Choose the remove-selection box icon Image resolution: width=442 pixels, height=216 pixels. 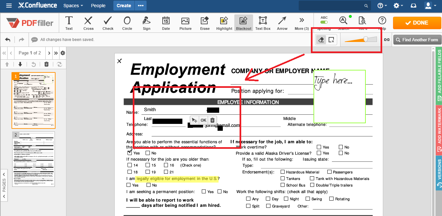tap(331, 40)
